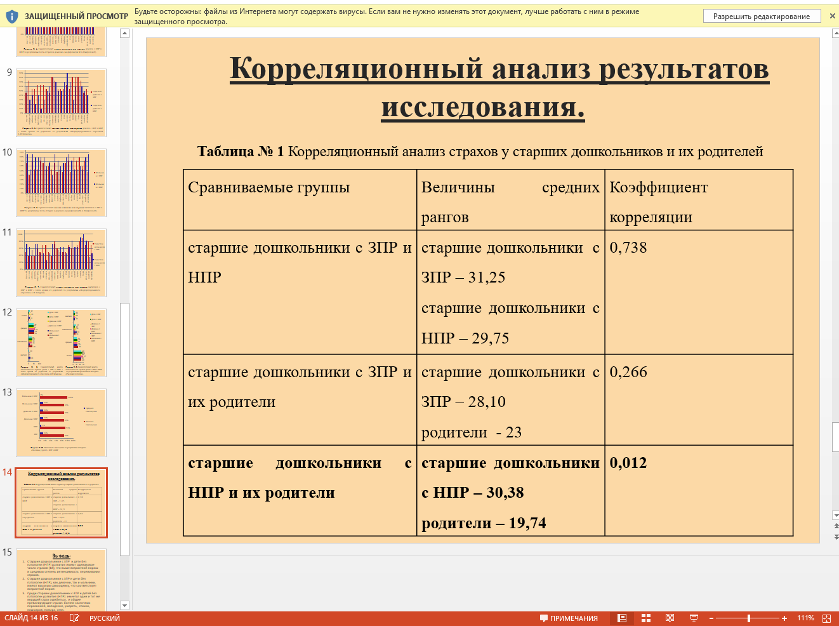Select slide 9 thumbnail
The image size is (839, 626).
(61, 103)
